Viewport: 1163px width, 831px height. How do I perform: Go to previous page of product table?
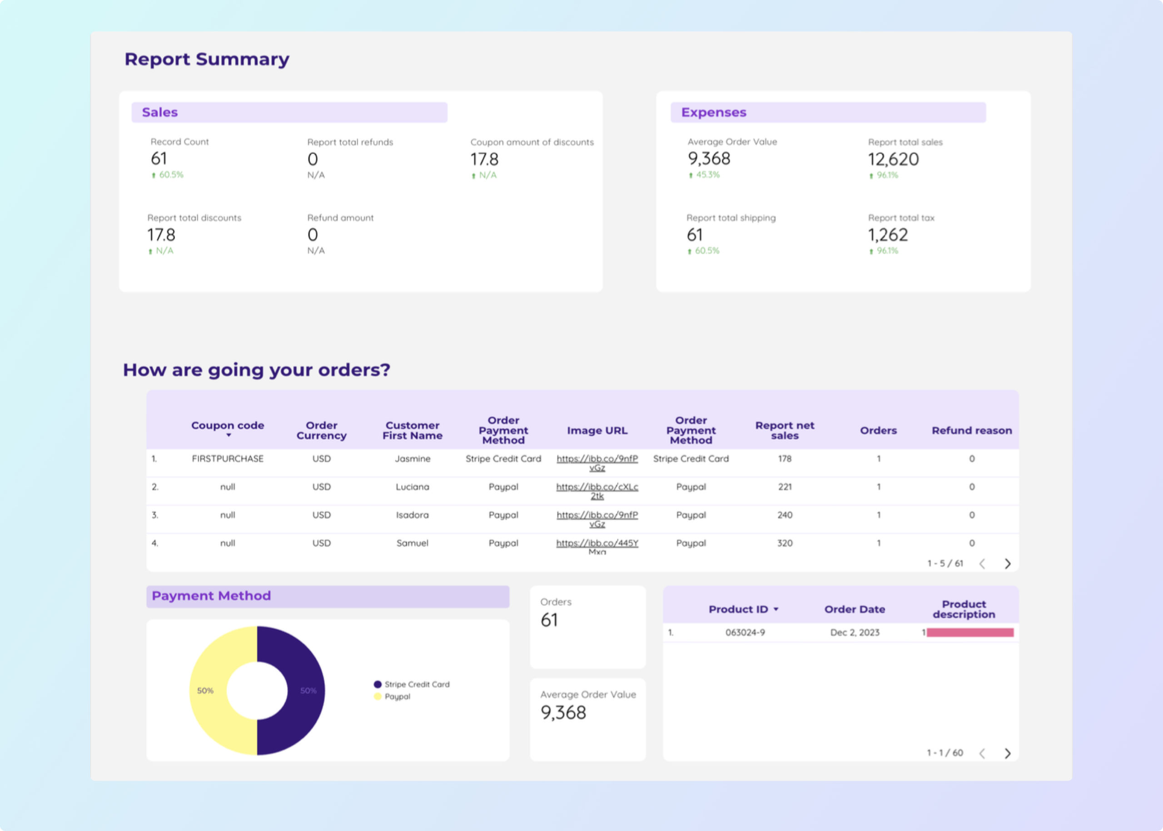click(982, 753)
